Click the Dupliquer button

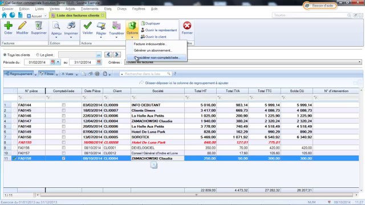click(151, 23)
